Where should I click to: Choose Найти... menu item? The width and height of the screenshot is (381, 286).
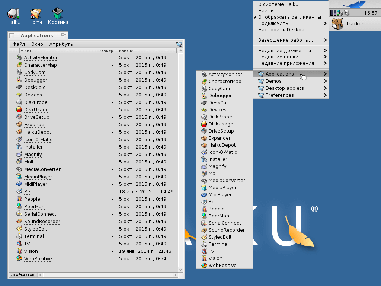(x=291, y=11)
